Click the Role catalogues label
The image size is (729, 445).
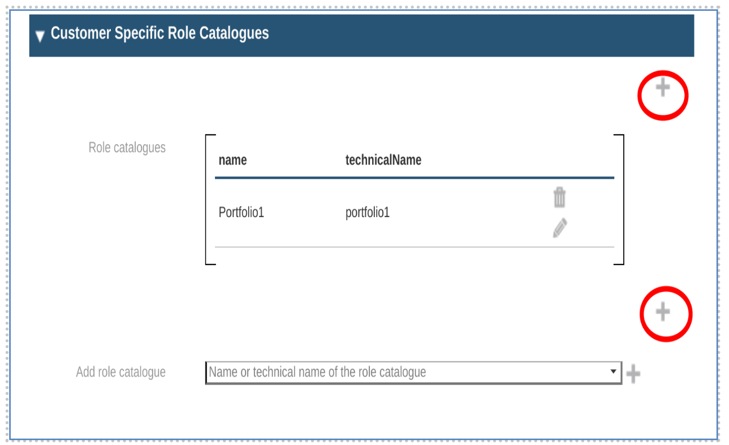[127, 148]
